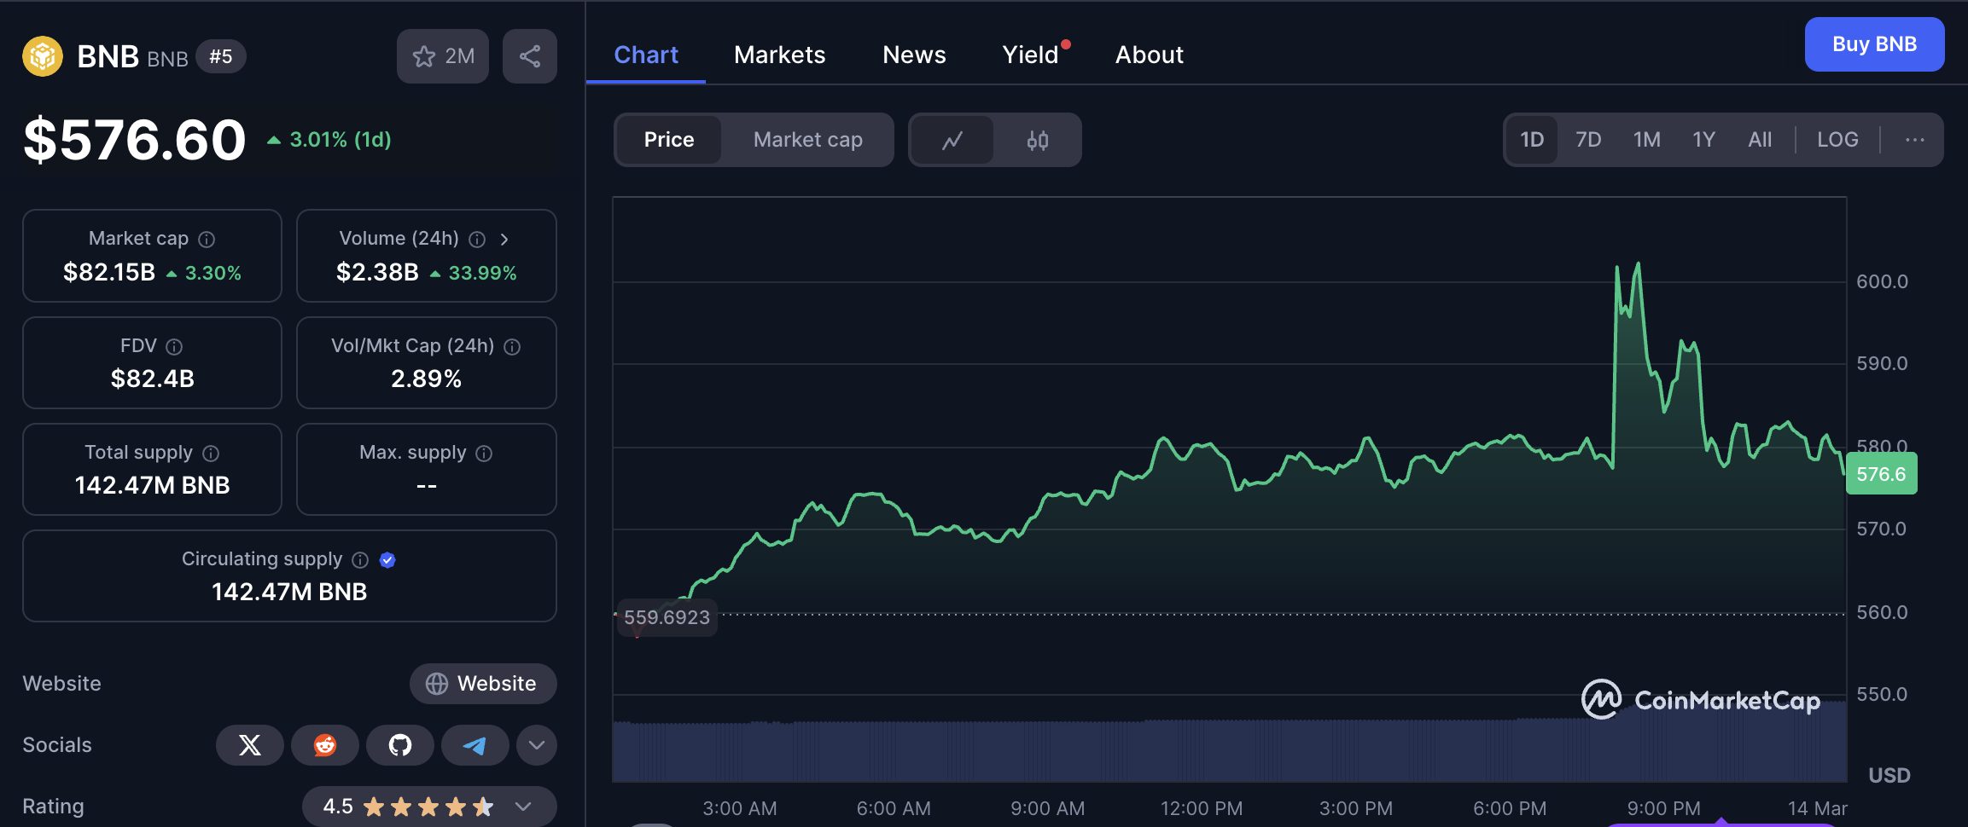Open the Reddit social link
1968x827 pixels.
[x=324, y=745]
